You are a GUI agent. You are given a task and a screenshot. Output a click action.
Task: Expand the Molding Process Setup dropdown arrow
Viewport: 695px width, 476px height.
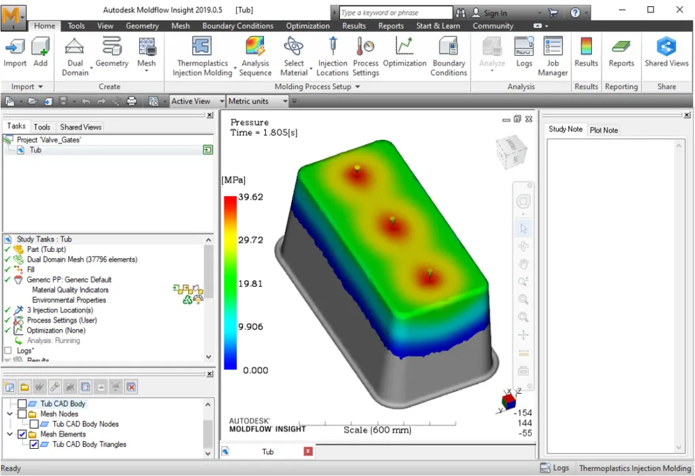click(357, 87)
